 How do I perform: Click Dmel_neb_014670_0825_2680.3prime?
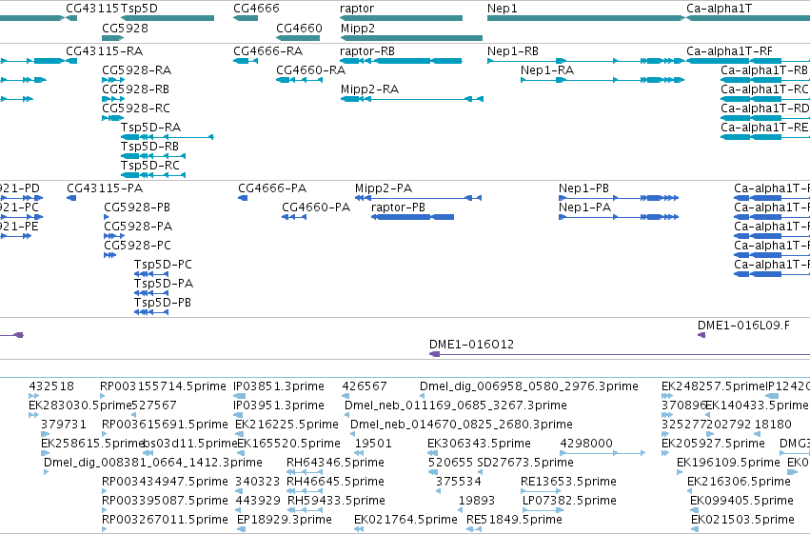(462, 425)
